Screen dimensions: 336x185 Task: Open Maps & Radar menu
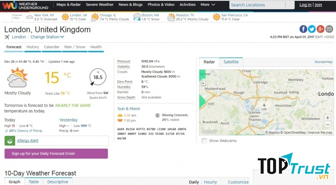pos(68,5)
